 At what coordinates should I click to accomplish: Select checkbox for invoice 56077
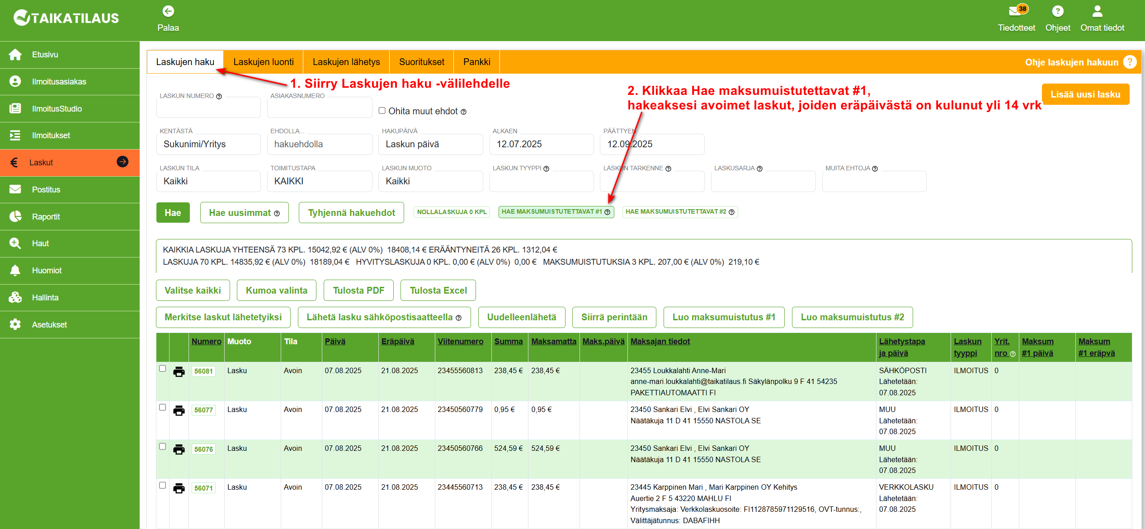pos(163,407)
